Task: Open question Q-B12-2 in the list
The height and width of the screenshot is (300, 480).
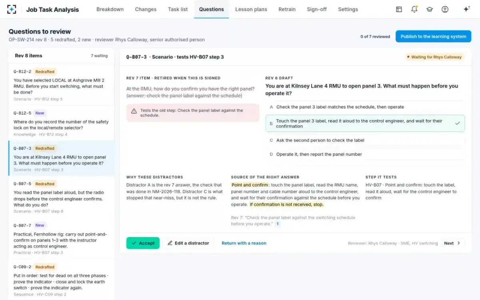Action: (62, 84)
